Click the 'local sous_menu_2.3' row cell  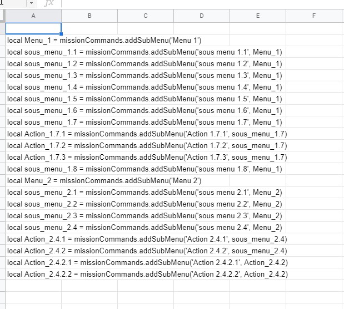(33, 215)
